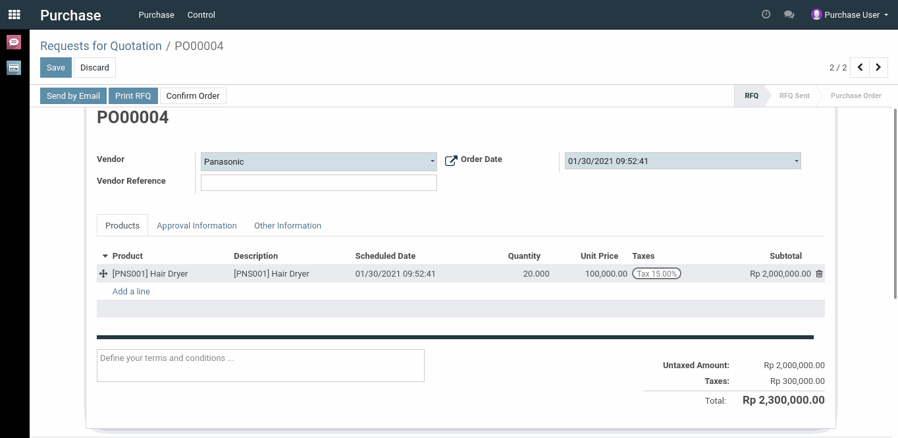This screenshot has height=438, width=898.
Task: Click the clock activities icon
Action: tap(766, 14)
